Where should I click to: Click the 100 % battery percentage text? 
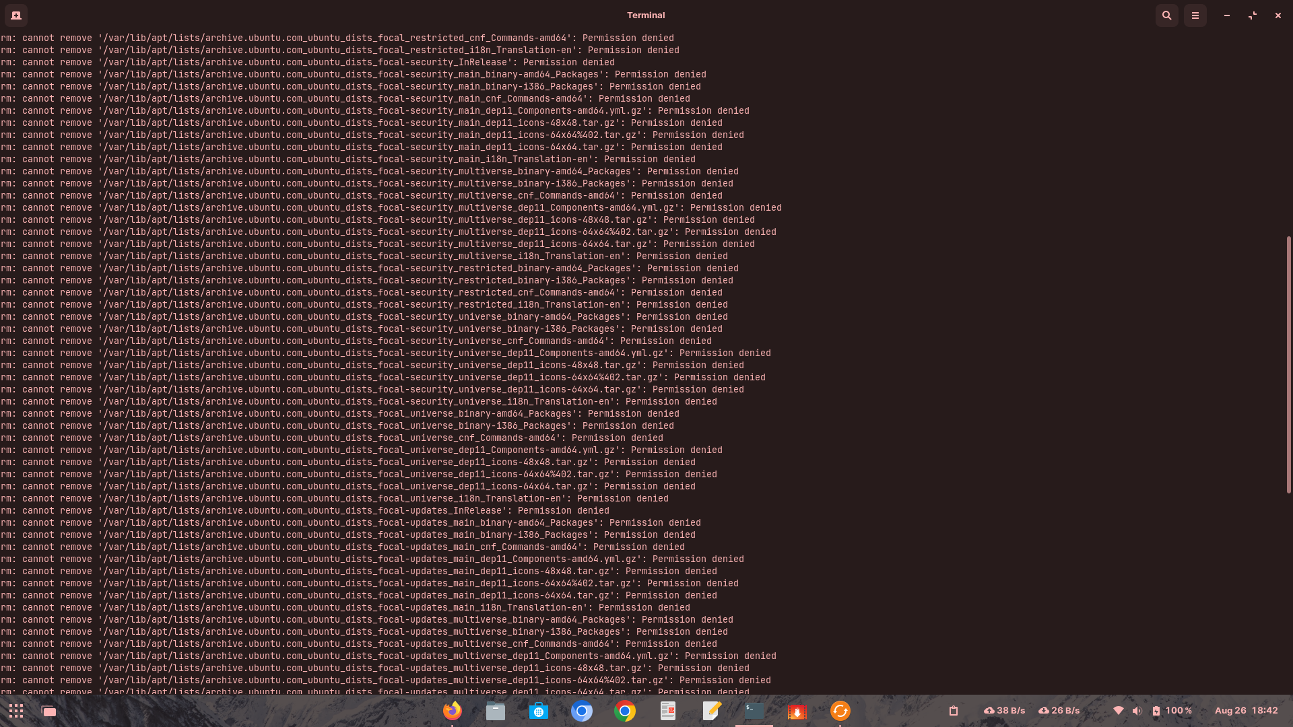click(1179, 711)
